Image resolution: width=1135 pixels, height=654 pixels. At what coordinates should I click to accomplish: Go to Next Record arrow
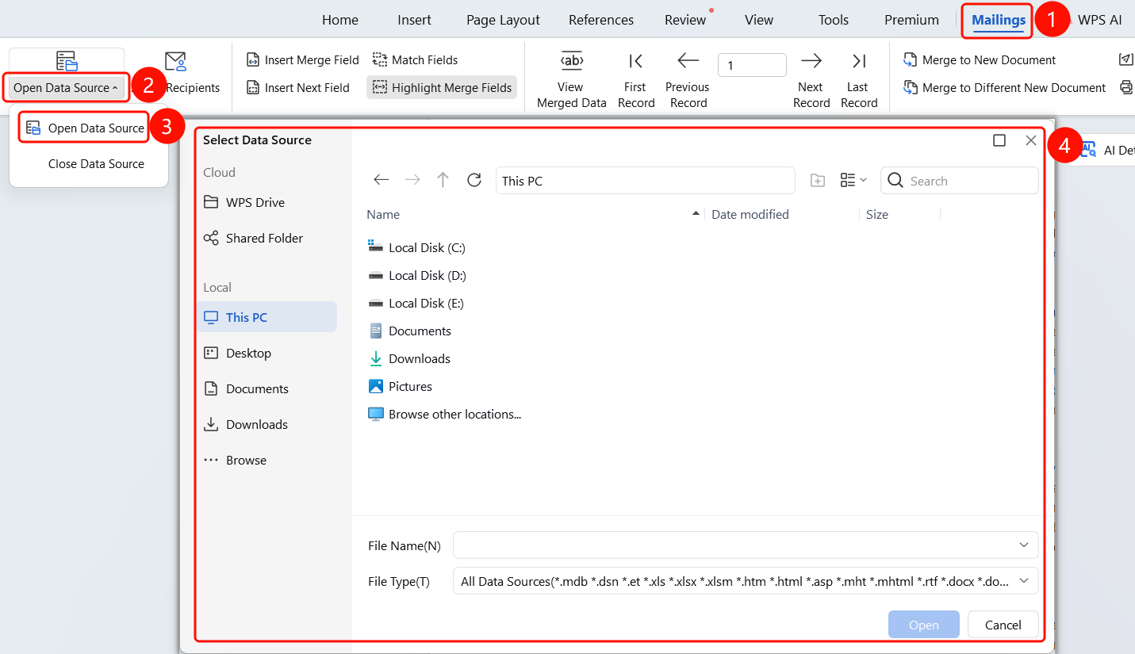tap(811, 61)
